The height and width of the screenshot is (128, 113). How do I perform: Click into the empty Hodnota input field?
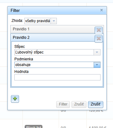[57, 77]
